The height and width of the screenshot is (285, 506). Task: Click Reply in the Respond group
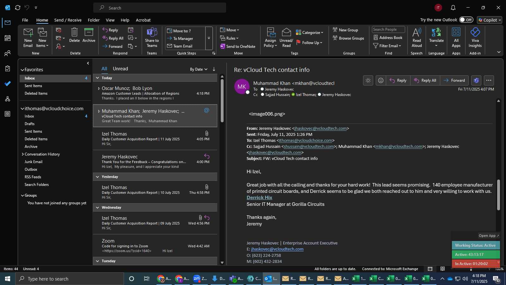pos(110,30)
